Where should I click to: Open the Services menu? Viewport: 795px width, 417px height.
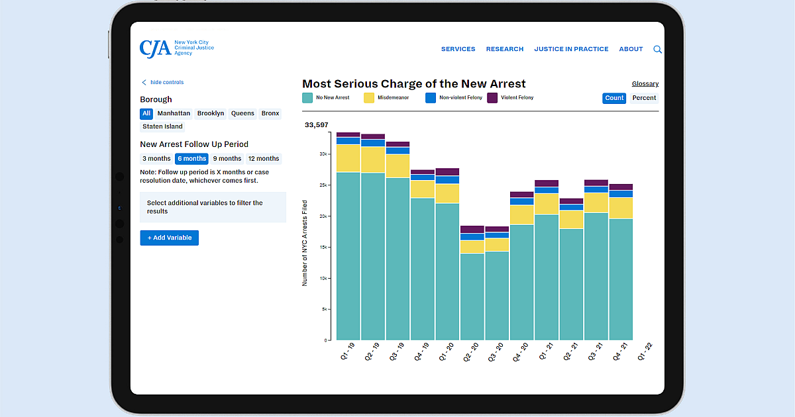[x=458, y=48]
